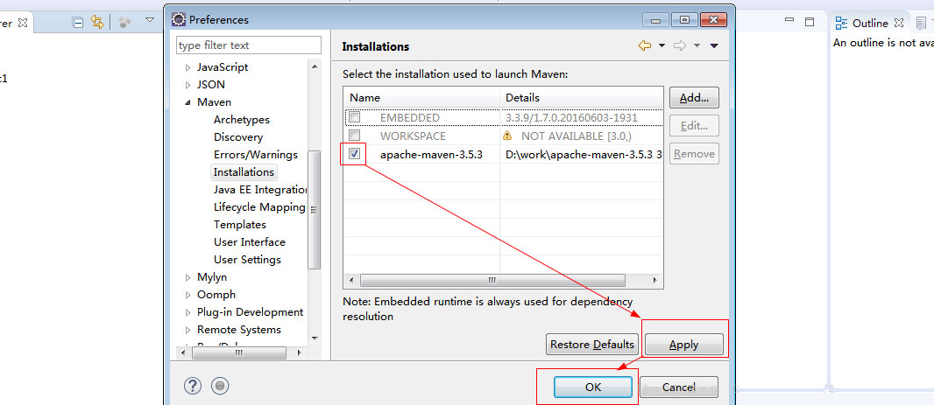
Task: Select Archetypes under Maven
Action: pos(241,120)
